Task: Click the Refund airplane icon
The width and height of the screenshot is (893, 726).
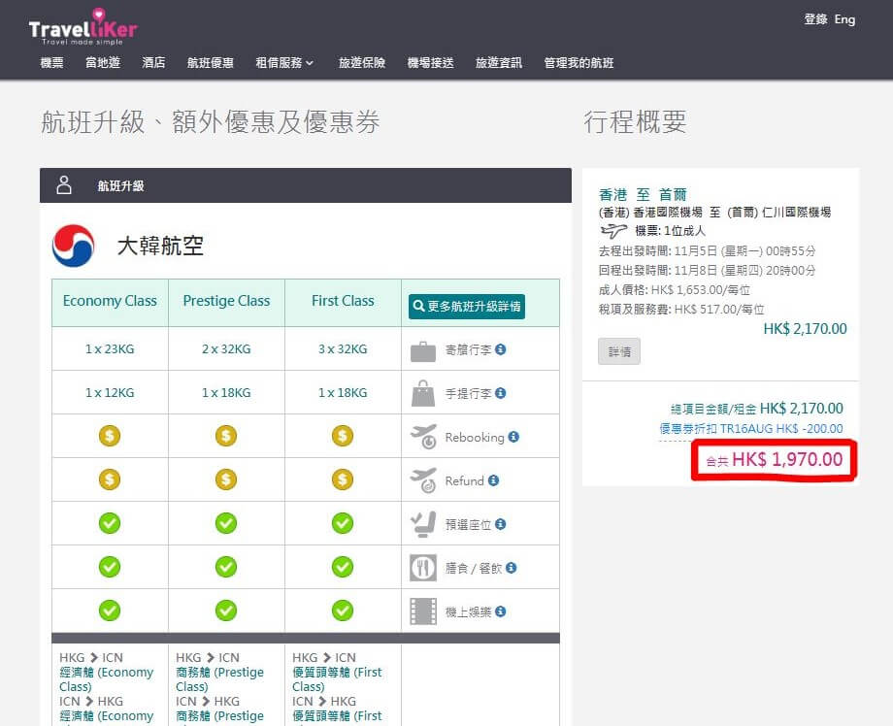Action: [x=423, y=480]
